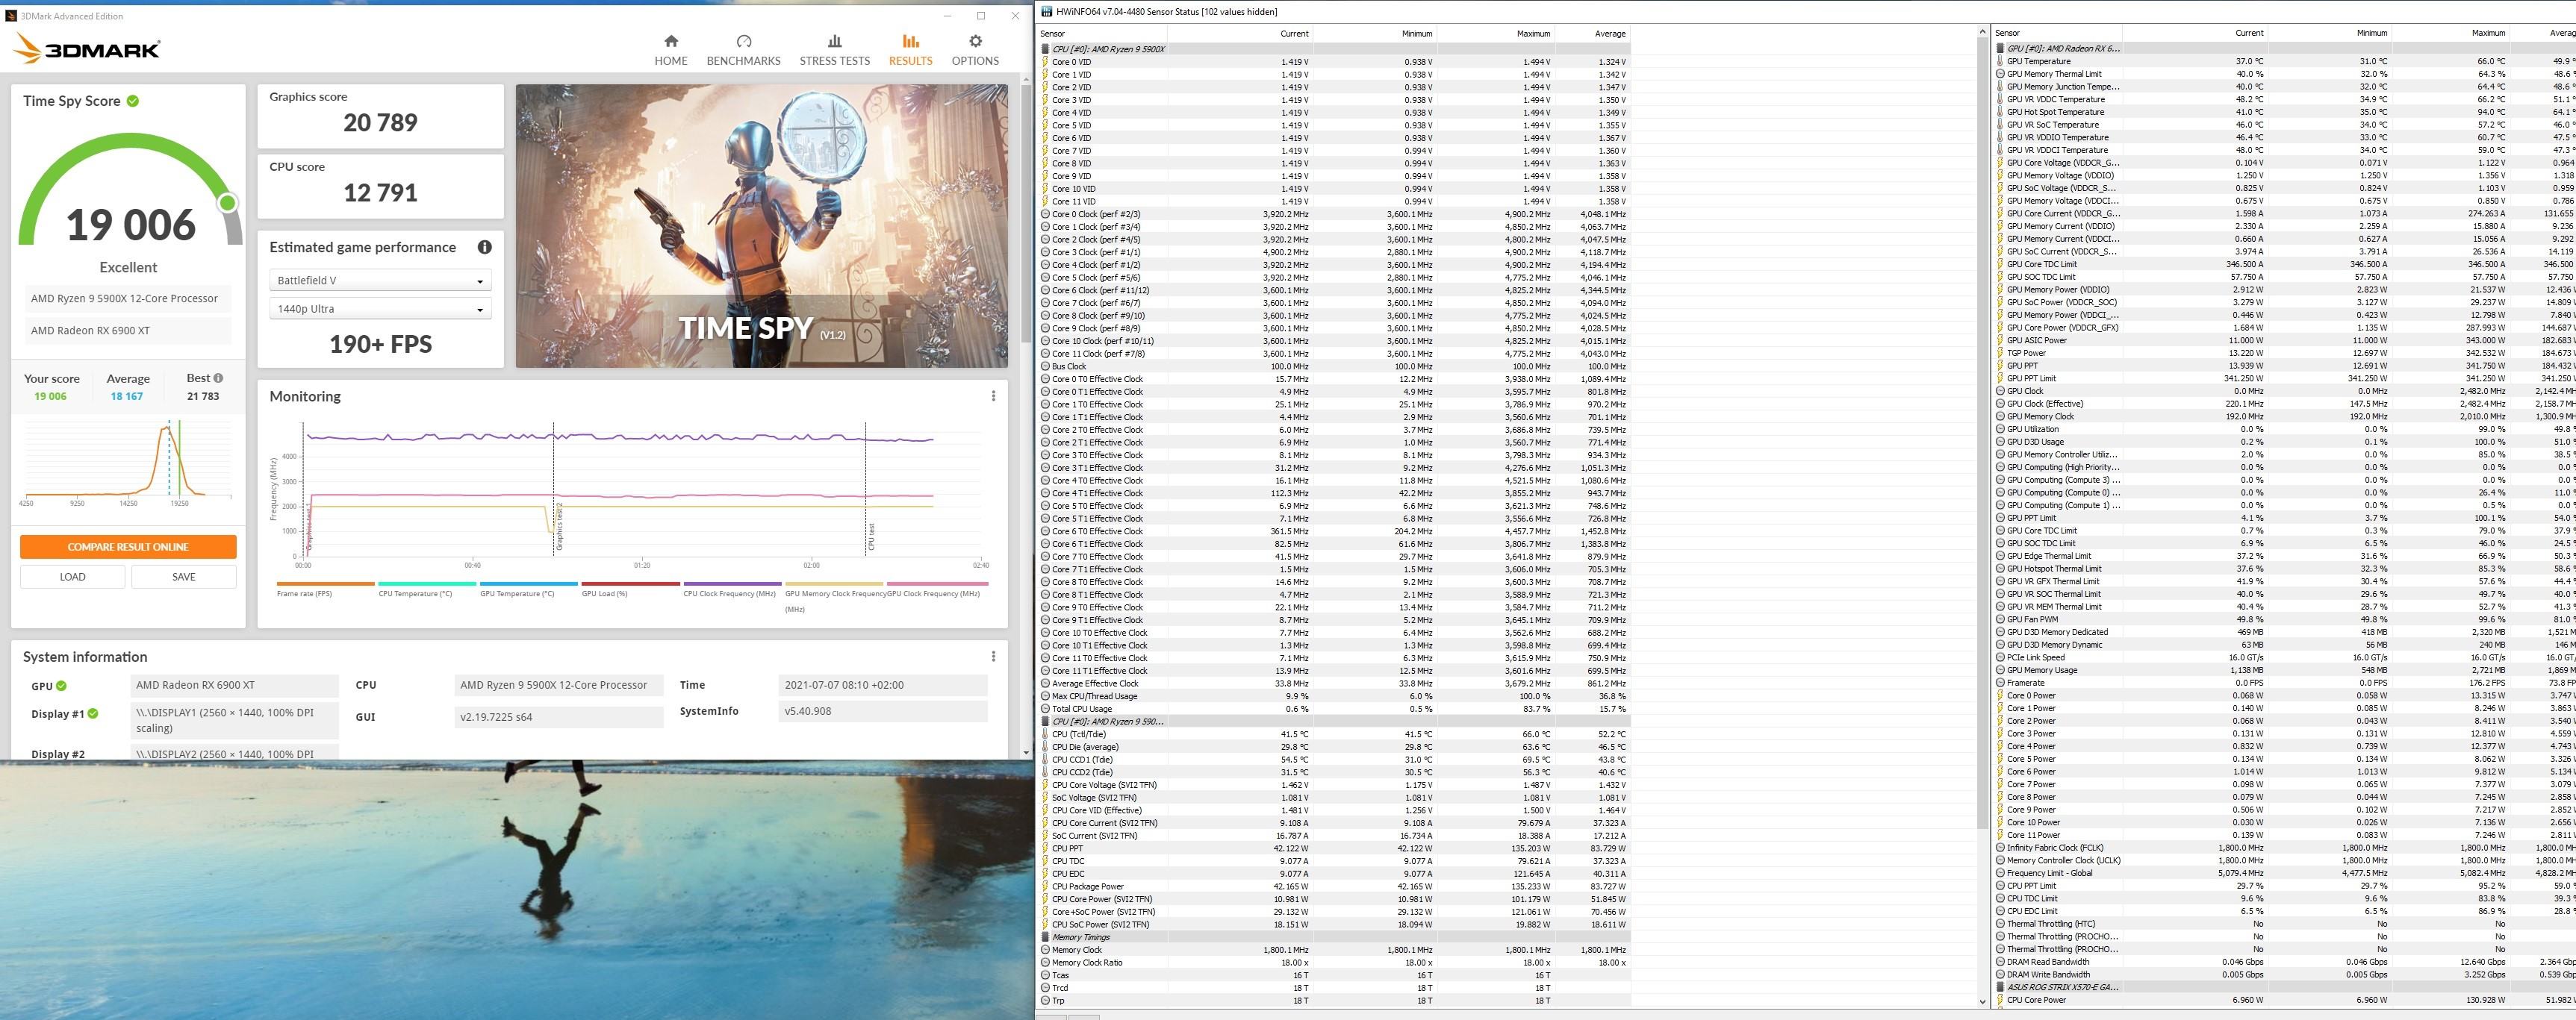Image resolution: width=2576 pixels, height=1020 pixels.
Task: Click the Framerate sensor icon
Action: pyautogui.click(x=2000, y=683)
